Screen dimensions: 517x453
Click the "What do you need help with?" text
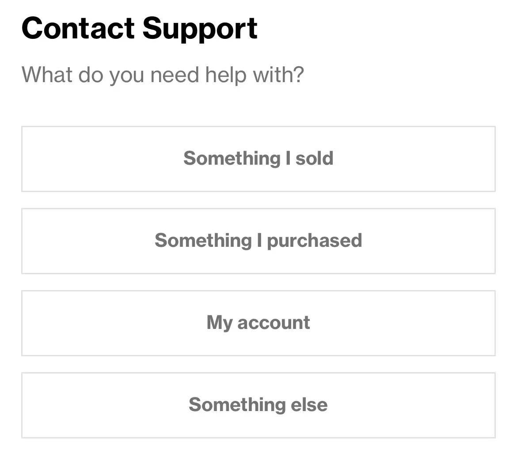(x=163, y=75)
